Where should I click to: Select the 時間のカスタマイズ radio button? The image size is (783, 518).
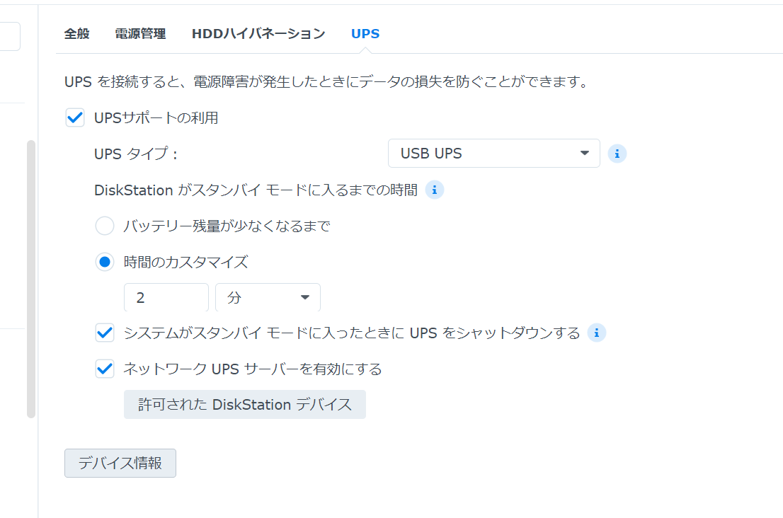(105, 261)
